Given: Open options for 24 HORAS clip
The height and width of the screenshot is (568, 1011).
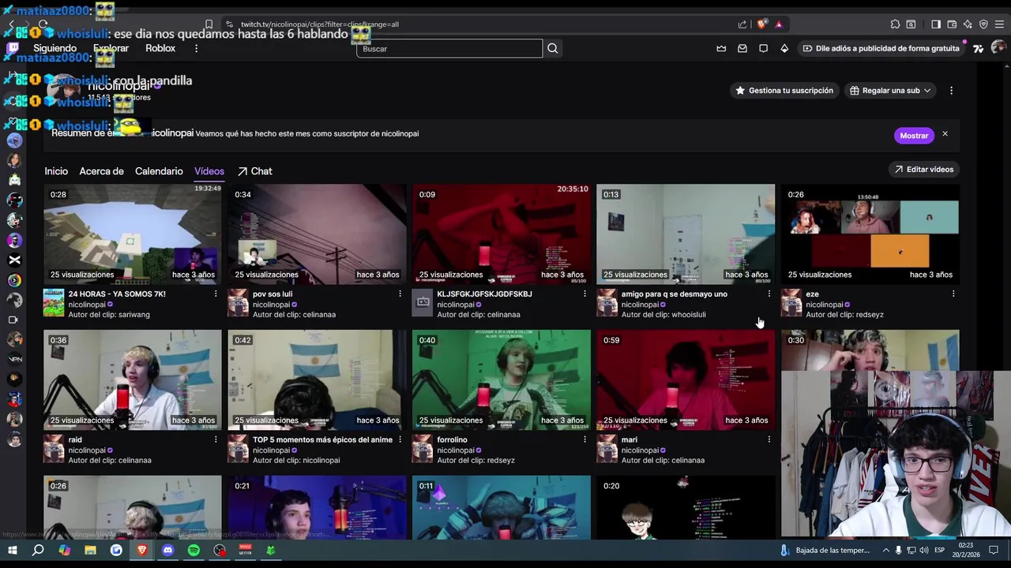Looking at the screenshot, I should tap(216, 293).
